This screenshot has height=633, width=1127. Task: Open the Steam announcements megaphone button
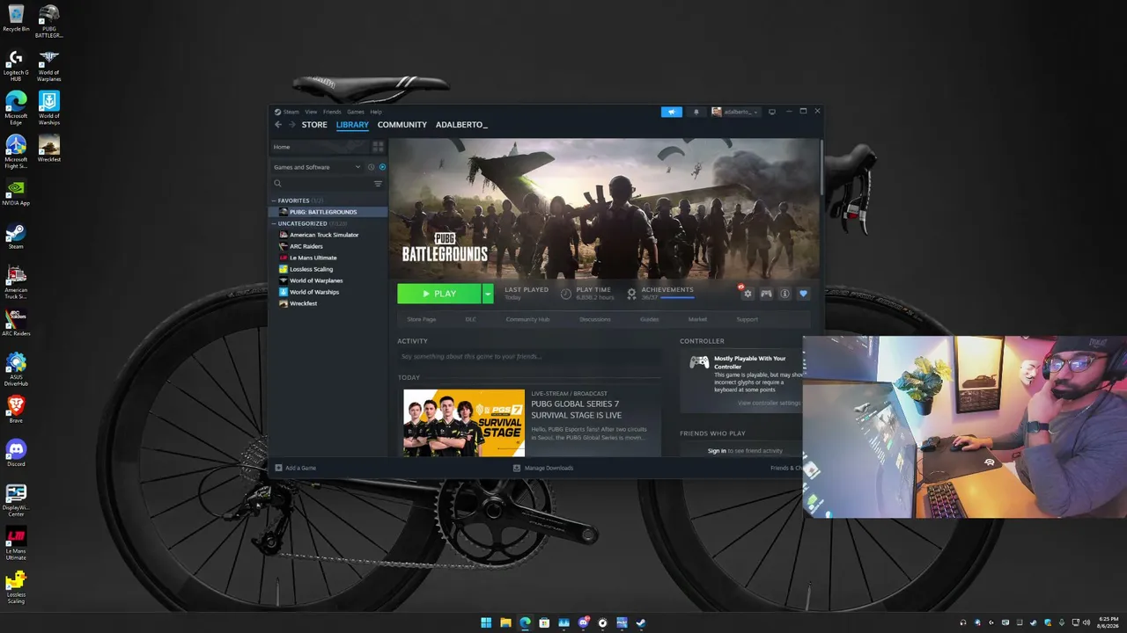point(671,112)
